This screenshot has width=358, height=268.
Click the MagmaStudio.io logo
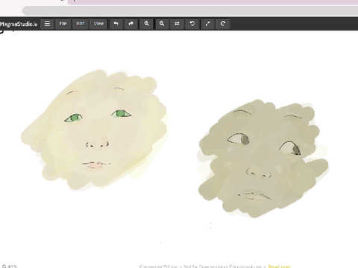pyautogui.click(x=19, y=24)
